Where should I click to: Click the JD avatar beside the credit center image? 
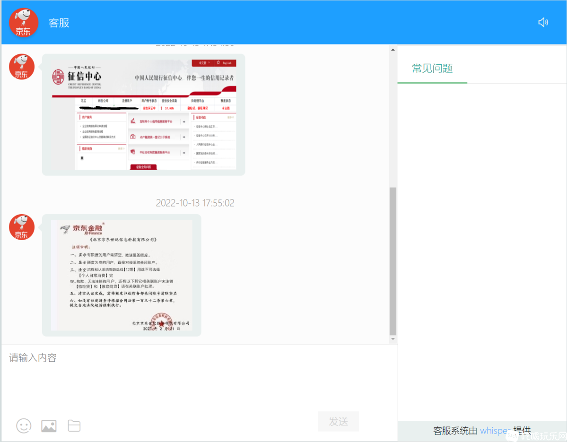pos(22,67)
